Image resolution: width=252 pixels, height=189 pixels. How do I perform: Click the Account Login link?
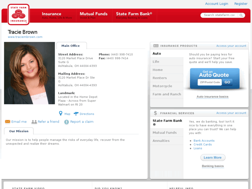217,4
